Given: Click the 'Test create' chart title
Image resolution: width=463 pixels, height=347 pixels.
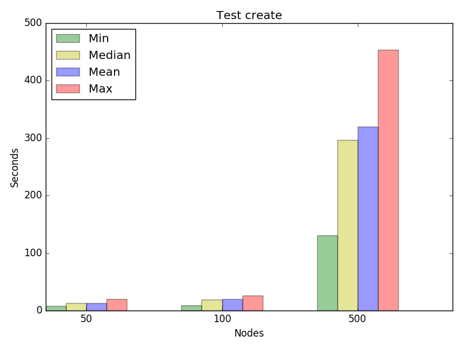Looking at the screenshot, I should 249,16.
